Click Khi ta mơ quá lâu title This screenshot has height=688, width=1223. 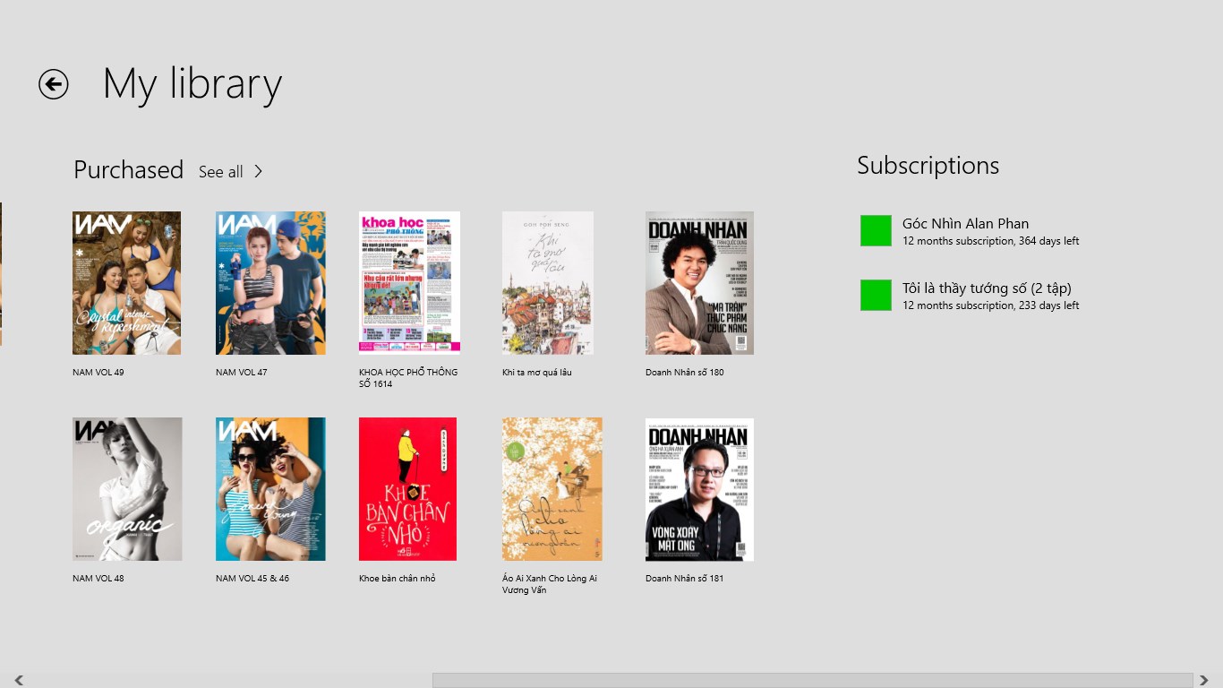[x=537, y=372]
